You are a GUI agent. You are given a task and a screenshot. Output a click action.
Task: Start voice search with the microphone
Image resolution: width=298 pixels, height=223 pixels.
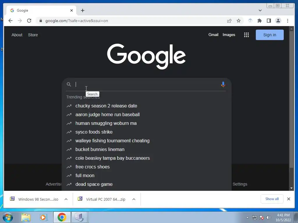tap(223, 84)
